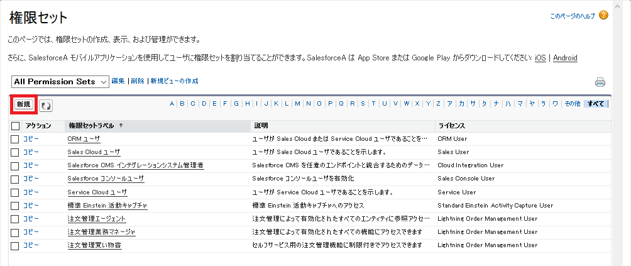This screenshot has width=631, height=266.
Task: Click the Cloud Integration User license cell
Action: pos(471,165)
